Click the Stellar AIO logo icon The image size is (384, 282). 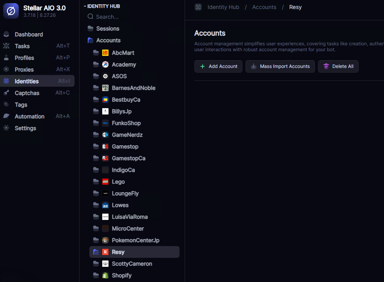click(x=11, y=11)
